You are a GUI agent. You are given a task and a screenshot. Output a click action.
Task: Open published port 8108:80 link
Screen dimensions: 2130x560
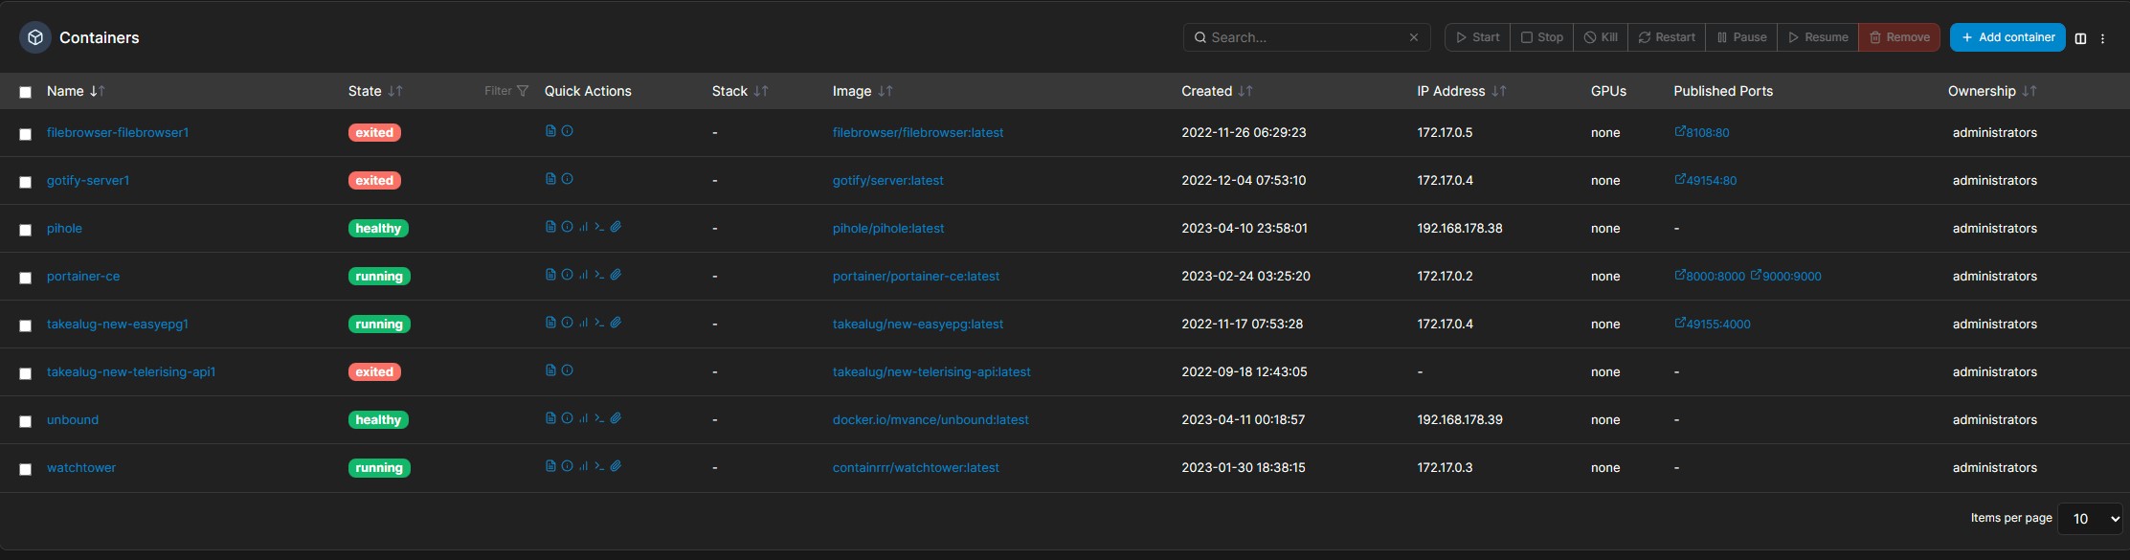click(x=1702, y=132)
